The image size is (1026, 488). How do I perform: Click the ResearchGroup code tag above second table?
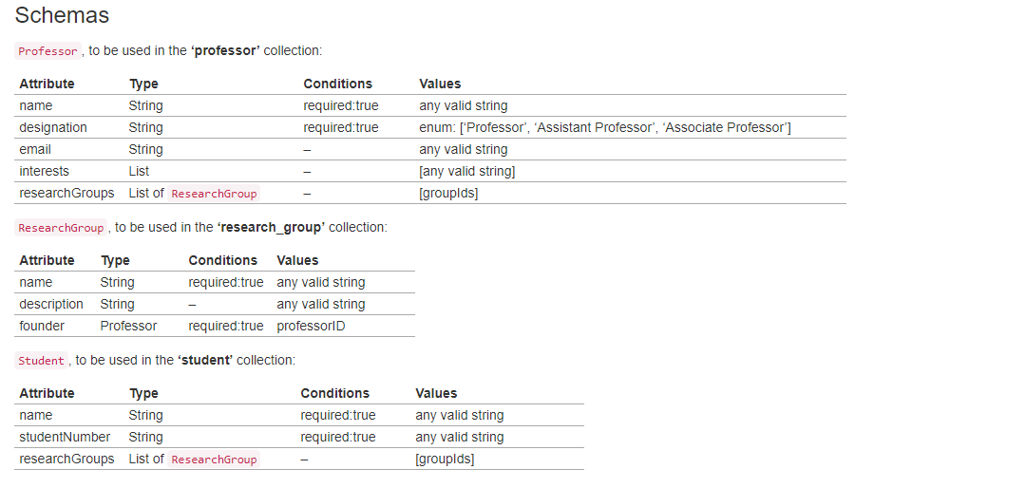61,228
